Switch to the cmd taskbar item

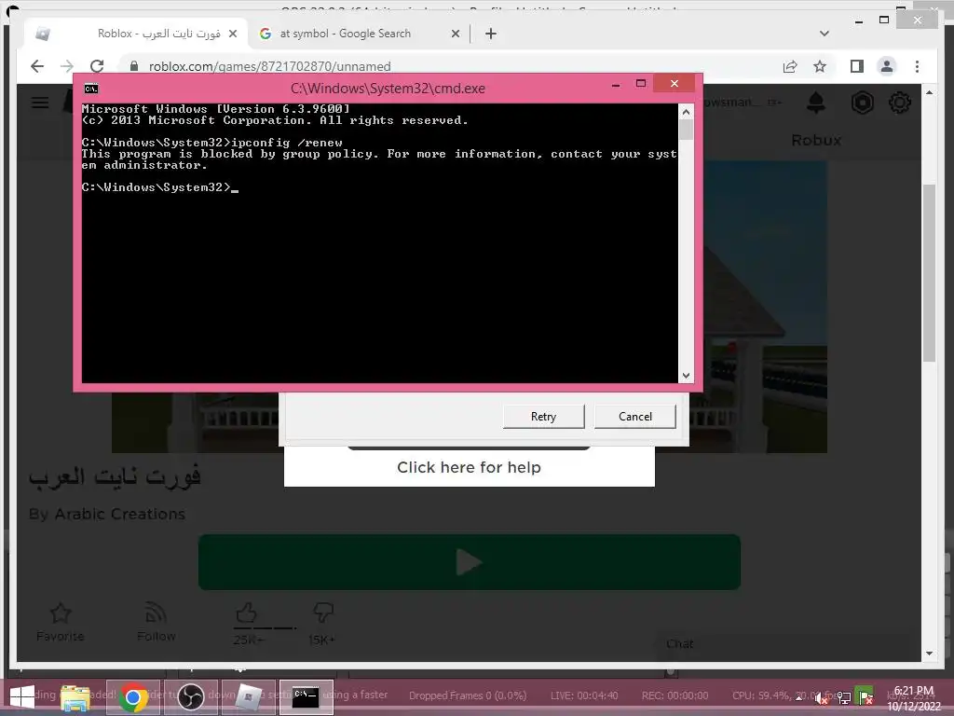(x=306, y=697)
